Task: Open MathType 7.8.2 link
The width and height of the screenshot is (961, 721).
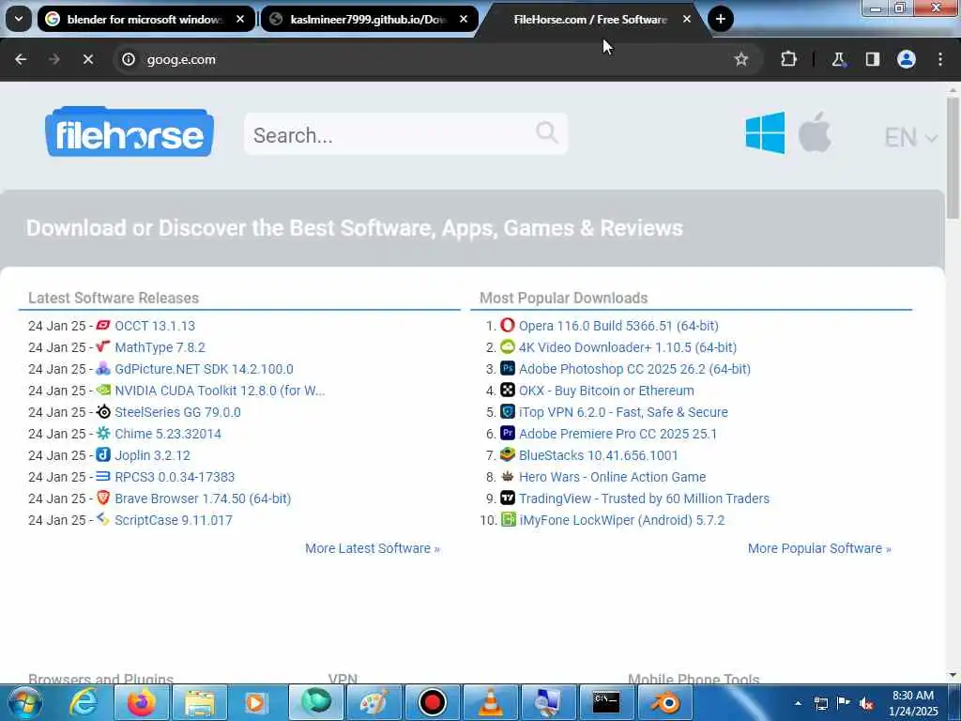Action: point(160,347)
